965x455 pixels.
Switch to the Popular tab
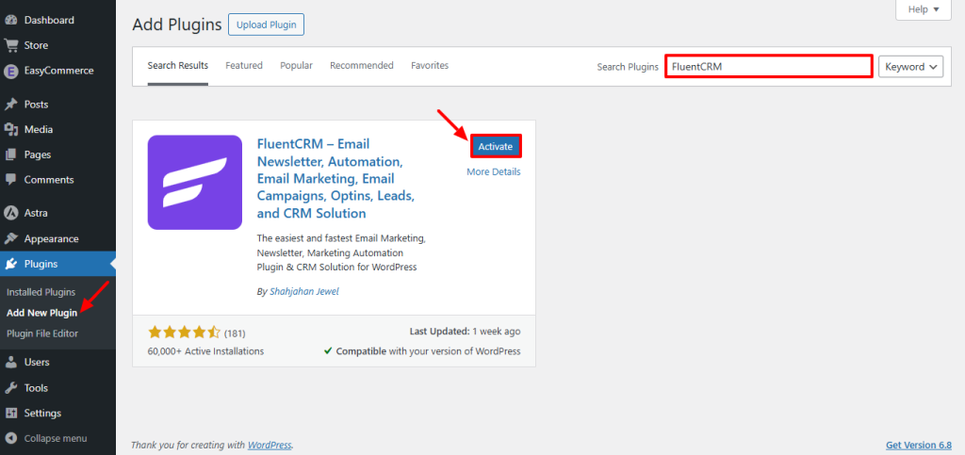[296, 66]
